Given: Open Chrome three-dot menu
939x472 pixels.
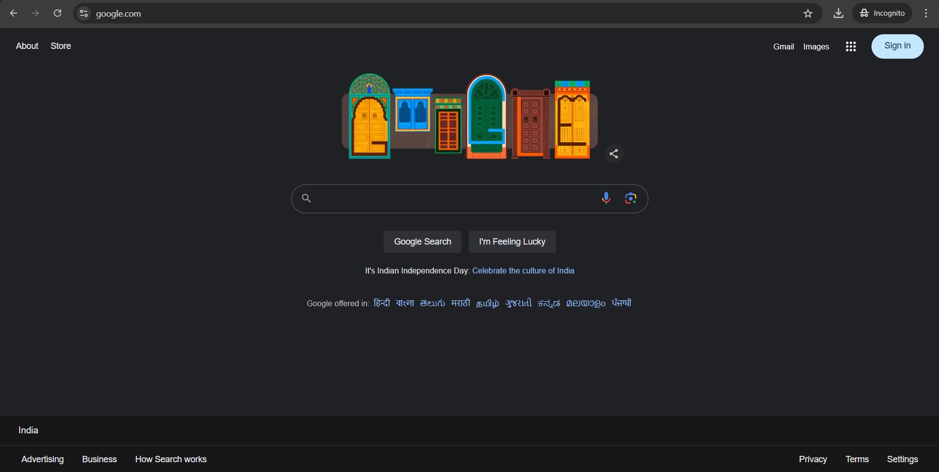Looking at the screenshot, I should [926, 13].
